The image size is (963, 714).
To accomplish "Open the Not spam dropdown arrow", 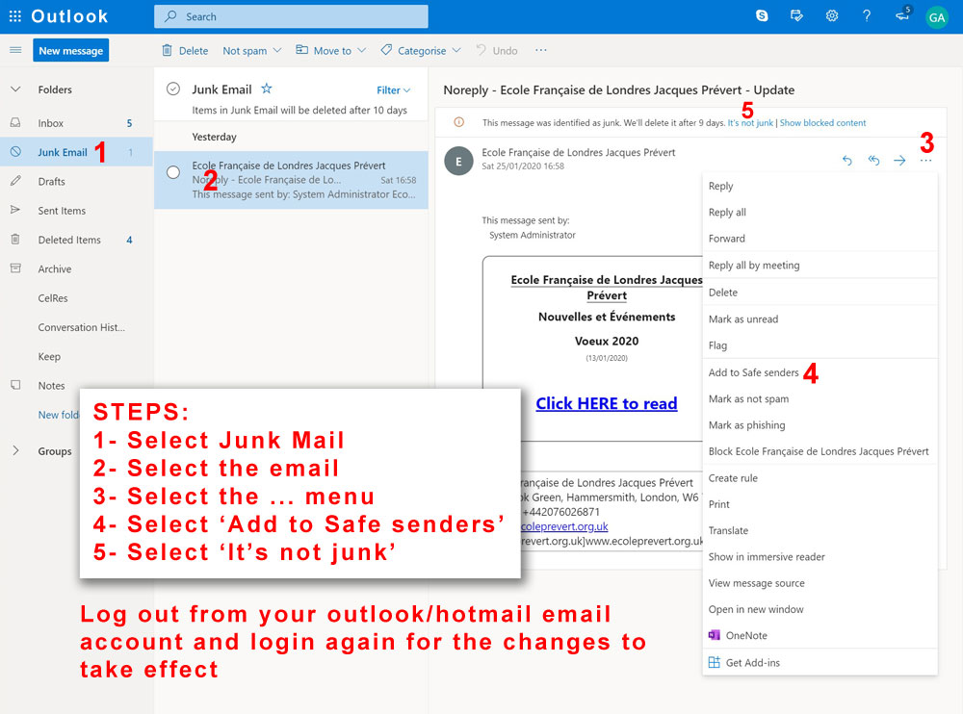I will (277, 50).
